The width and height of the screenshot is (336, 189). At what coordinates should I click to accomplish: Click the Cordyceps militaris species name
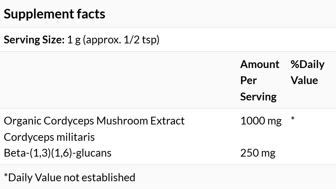point(49,137)
